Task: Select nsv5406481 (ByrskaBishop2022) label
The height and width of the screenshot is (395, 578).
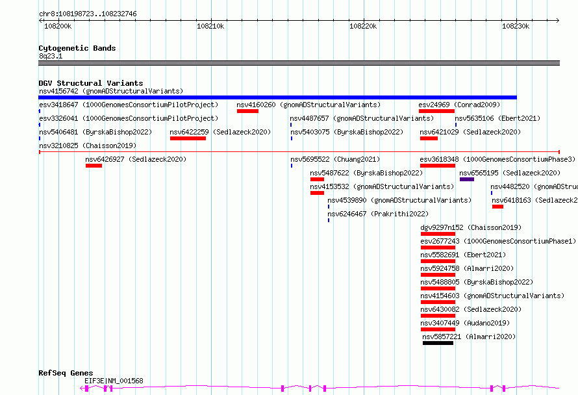Action: (95, 132)
